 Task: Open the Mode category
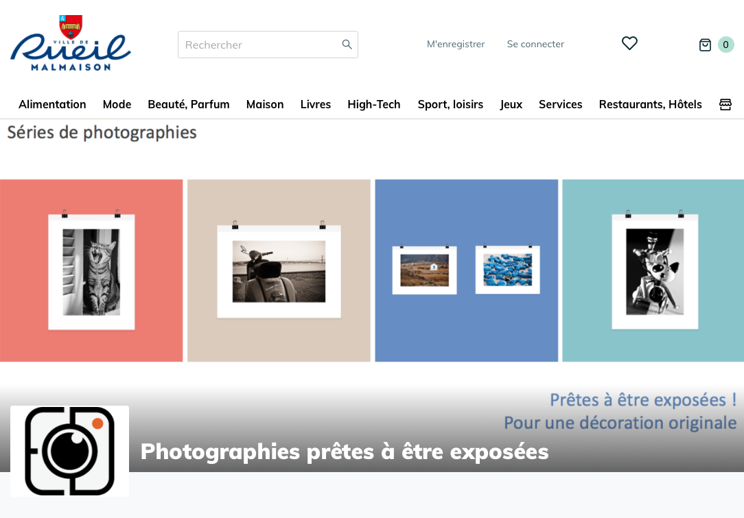coord(117,104)
